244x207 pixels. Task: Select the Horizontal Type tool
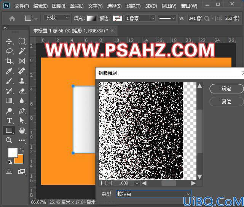coord(9,120)
